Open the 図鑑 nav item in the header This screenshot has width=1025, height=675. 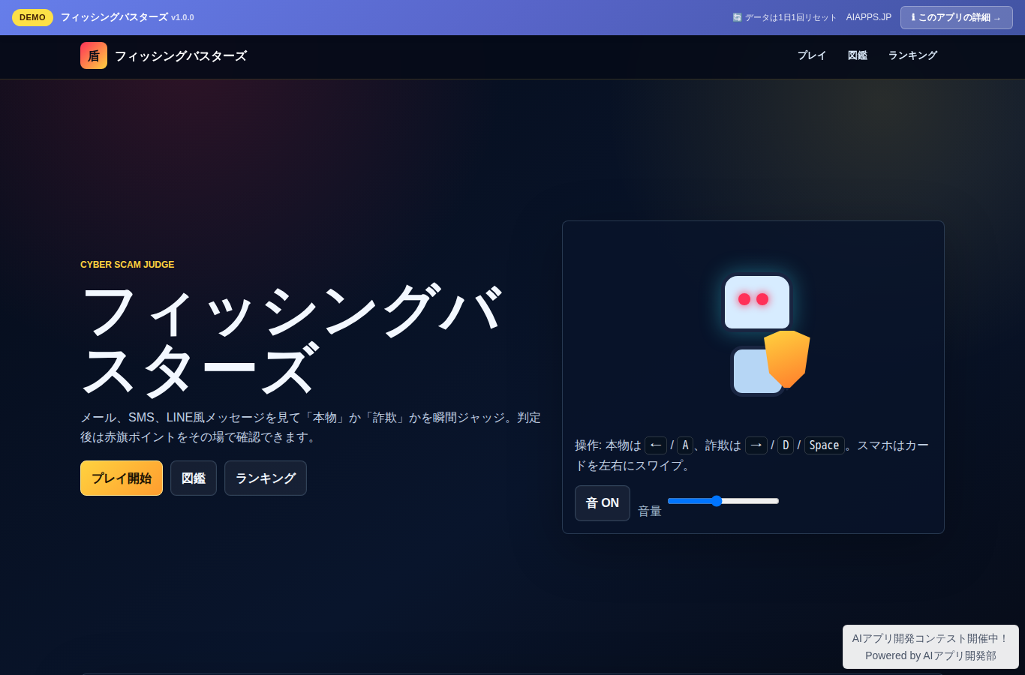pyautogui.click(x=857, y=55)
